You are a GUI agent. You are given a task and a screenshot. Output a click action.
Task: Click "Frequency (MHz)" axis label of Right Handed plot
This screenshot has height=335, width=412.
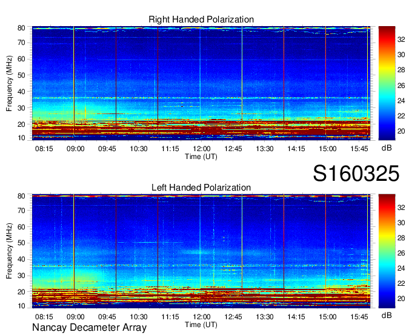(9, 83)
